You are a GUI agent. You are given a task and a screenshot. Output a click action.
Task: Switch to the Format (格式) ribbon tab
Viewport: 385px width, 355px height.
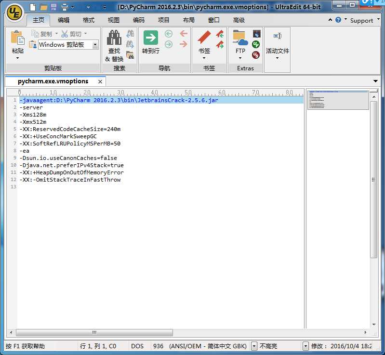point(89,20)
